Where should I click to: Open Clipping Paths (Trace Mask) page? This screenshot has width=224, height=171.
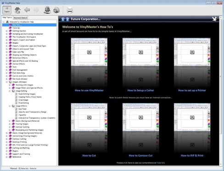(30, 97)
